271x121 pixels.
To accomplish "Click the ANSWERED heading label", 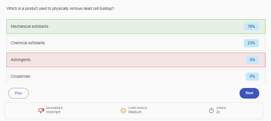I will point(54,108).
